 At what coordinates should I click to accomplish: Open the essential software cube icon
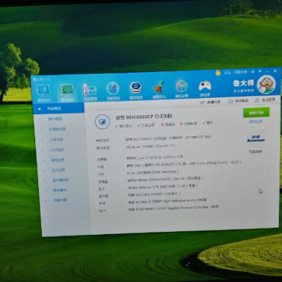[x=182, y=86]
